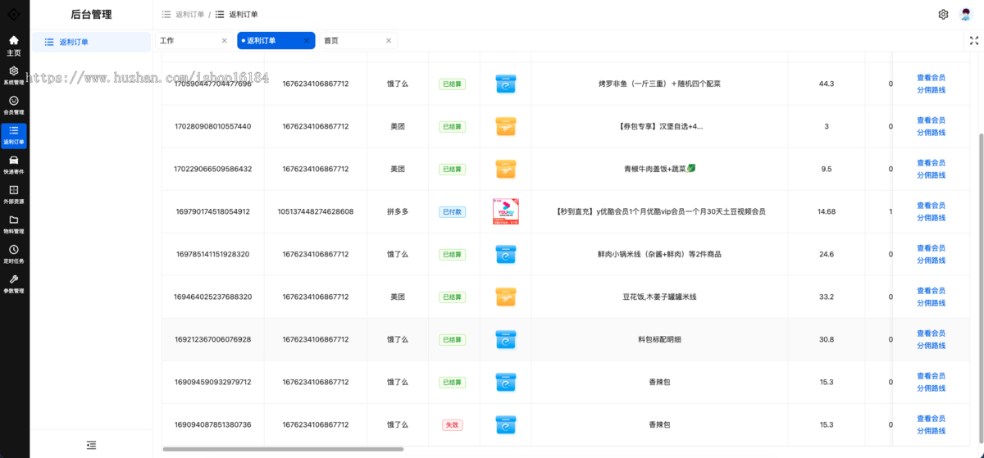The height and width of the screenshot is (458, 984).
Task: Open thumbnail of the 失效 香辣包 order
Action: [506, 424]
